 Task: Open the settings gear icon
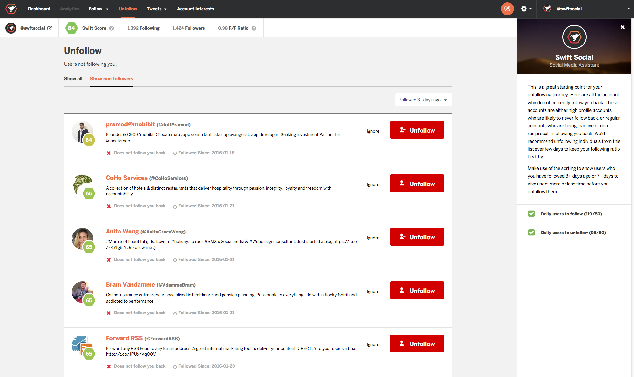tap(524, 9)
